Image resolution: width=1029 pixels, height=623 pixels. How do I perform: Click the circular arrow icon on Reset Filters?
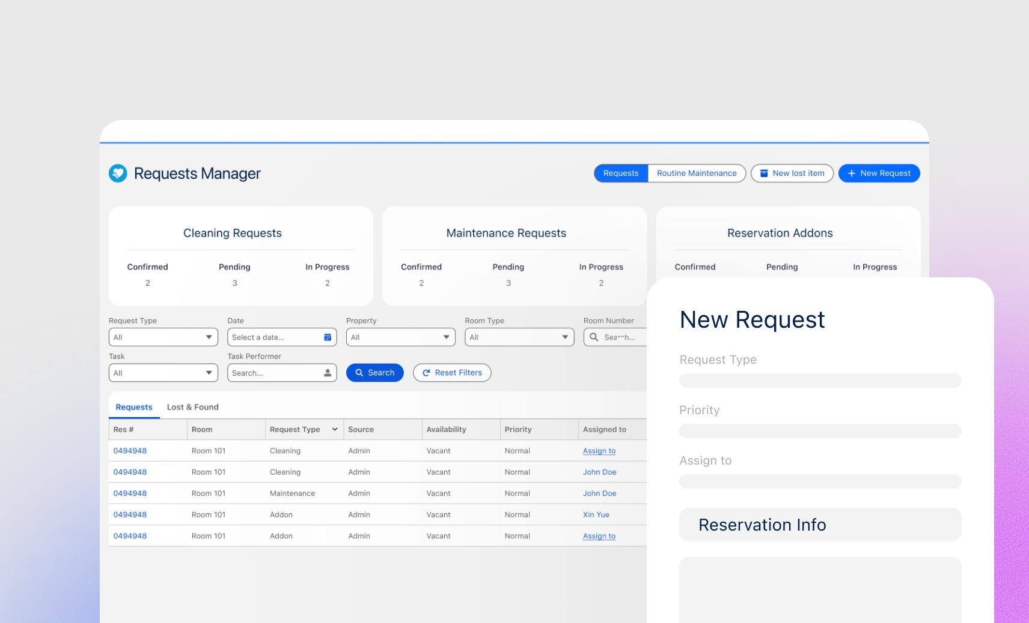coord(426,373)
